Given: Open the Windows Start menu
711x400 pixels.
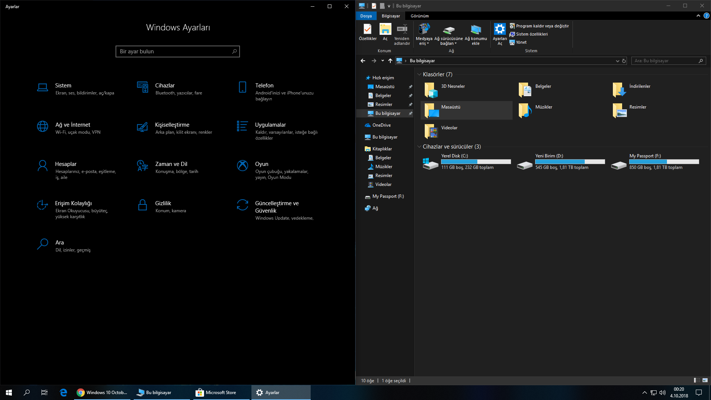Looking at the screenshot, I should coord(9,393).
